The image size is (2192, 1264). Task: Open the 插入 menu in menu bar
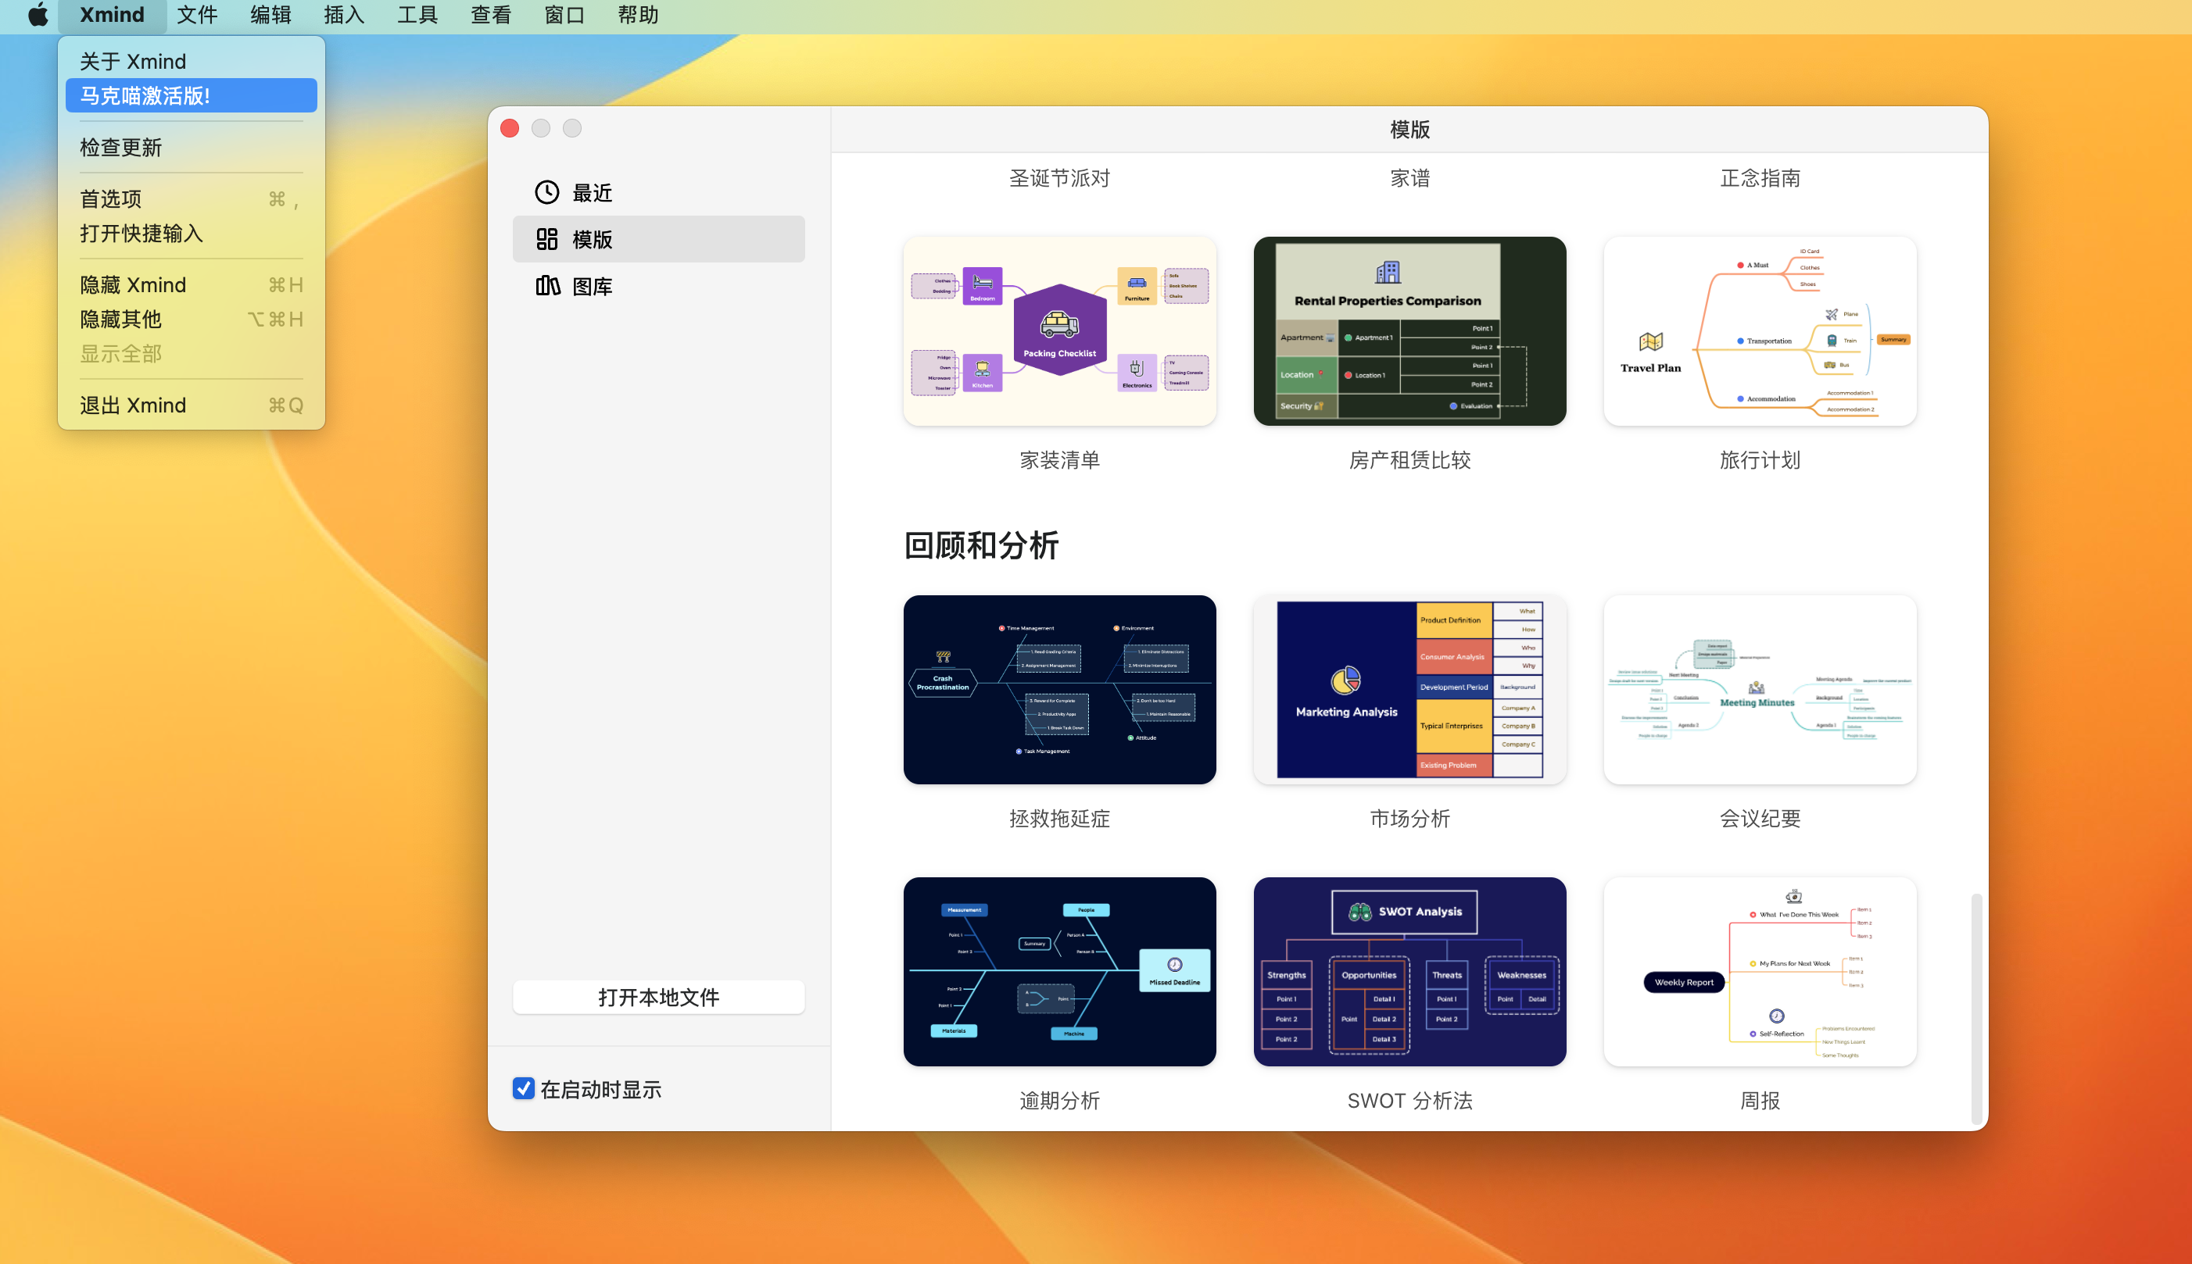tap(344, 15)
